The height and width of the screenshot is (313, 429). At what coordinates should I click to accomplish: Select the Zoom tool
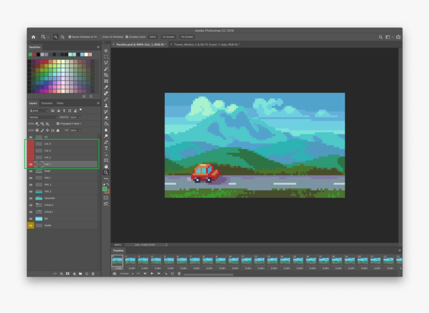tap(106, 173)
